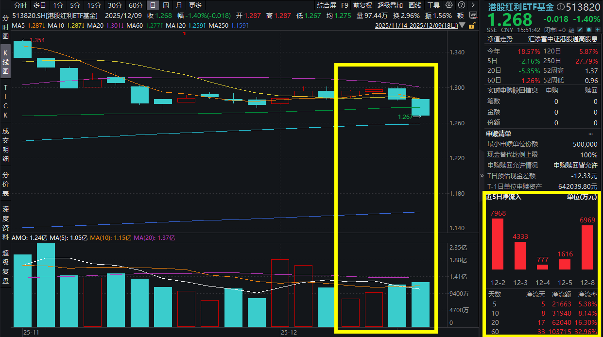Add to watchlist with plus icon
Image resolution: width=603 pixels, height=337 pixels.
pos(597,30)
